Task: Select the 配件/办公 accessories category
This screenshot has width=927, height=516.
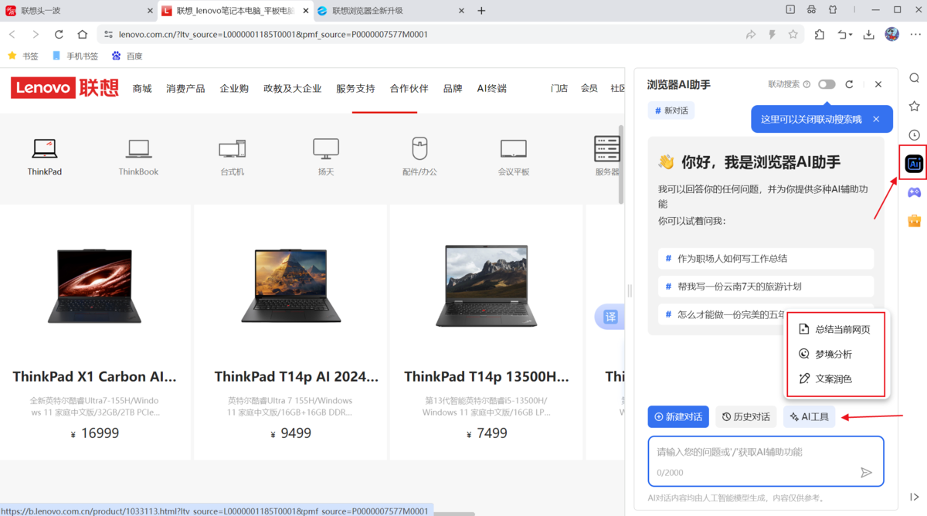Action: (x=419, y=157)
